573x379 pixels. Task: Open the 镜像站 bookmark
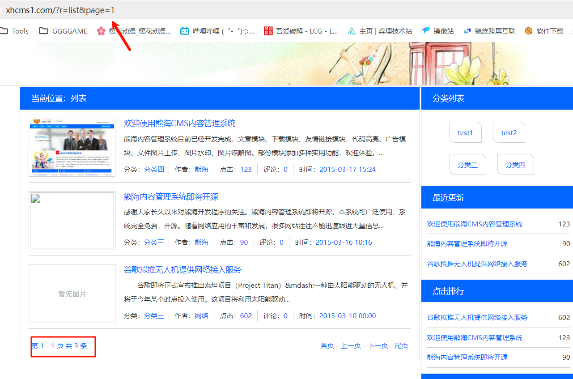click(x=437, y=31)
